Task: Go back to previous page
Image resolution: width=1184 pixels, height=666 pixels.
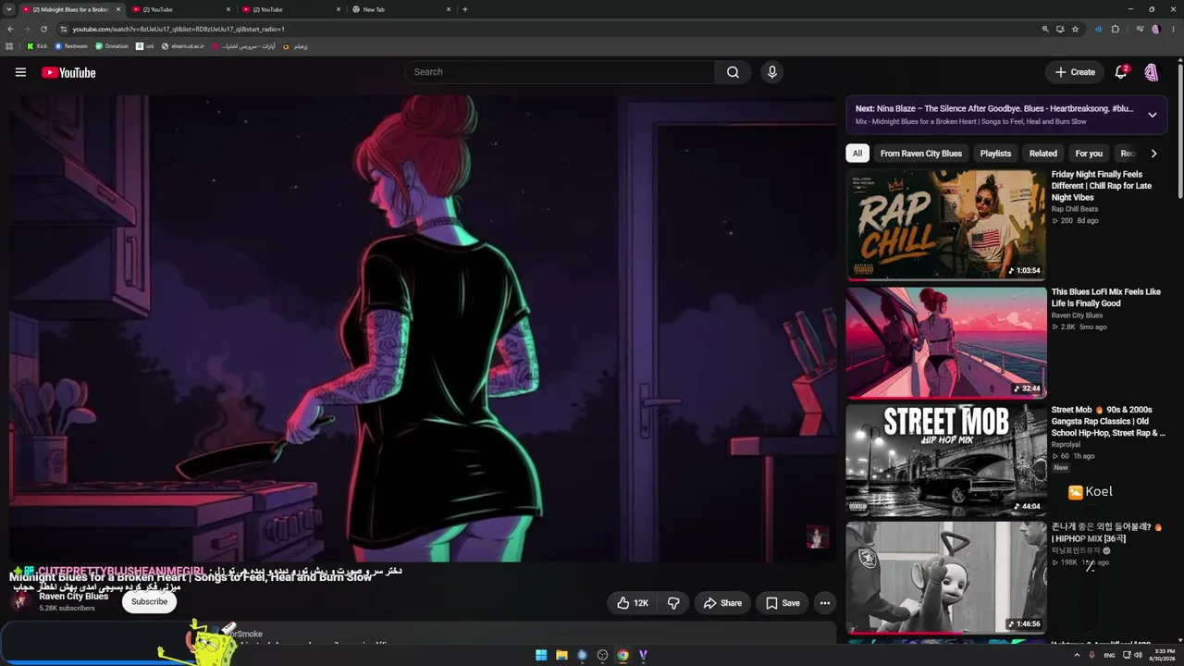Action: [10, 29]
